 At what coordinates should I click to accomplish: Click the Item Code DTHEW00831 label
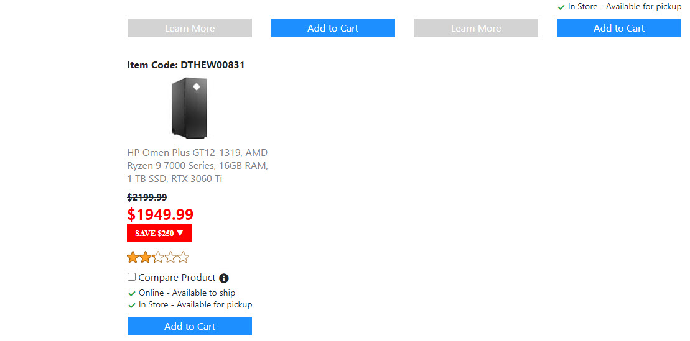(185, 65)
